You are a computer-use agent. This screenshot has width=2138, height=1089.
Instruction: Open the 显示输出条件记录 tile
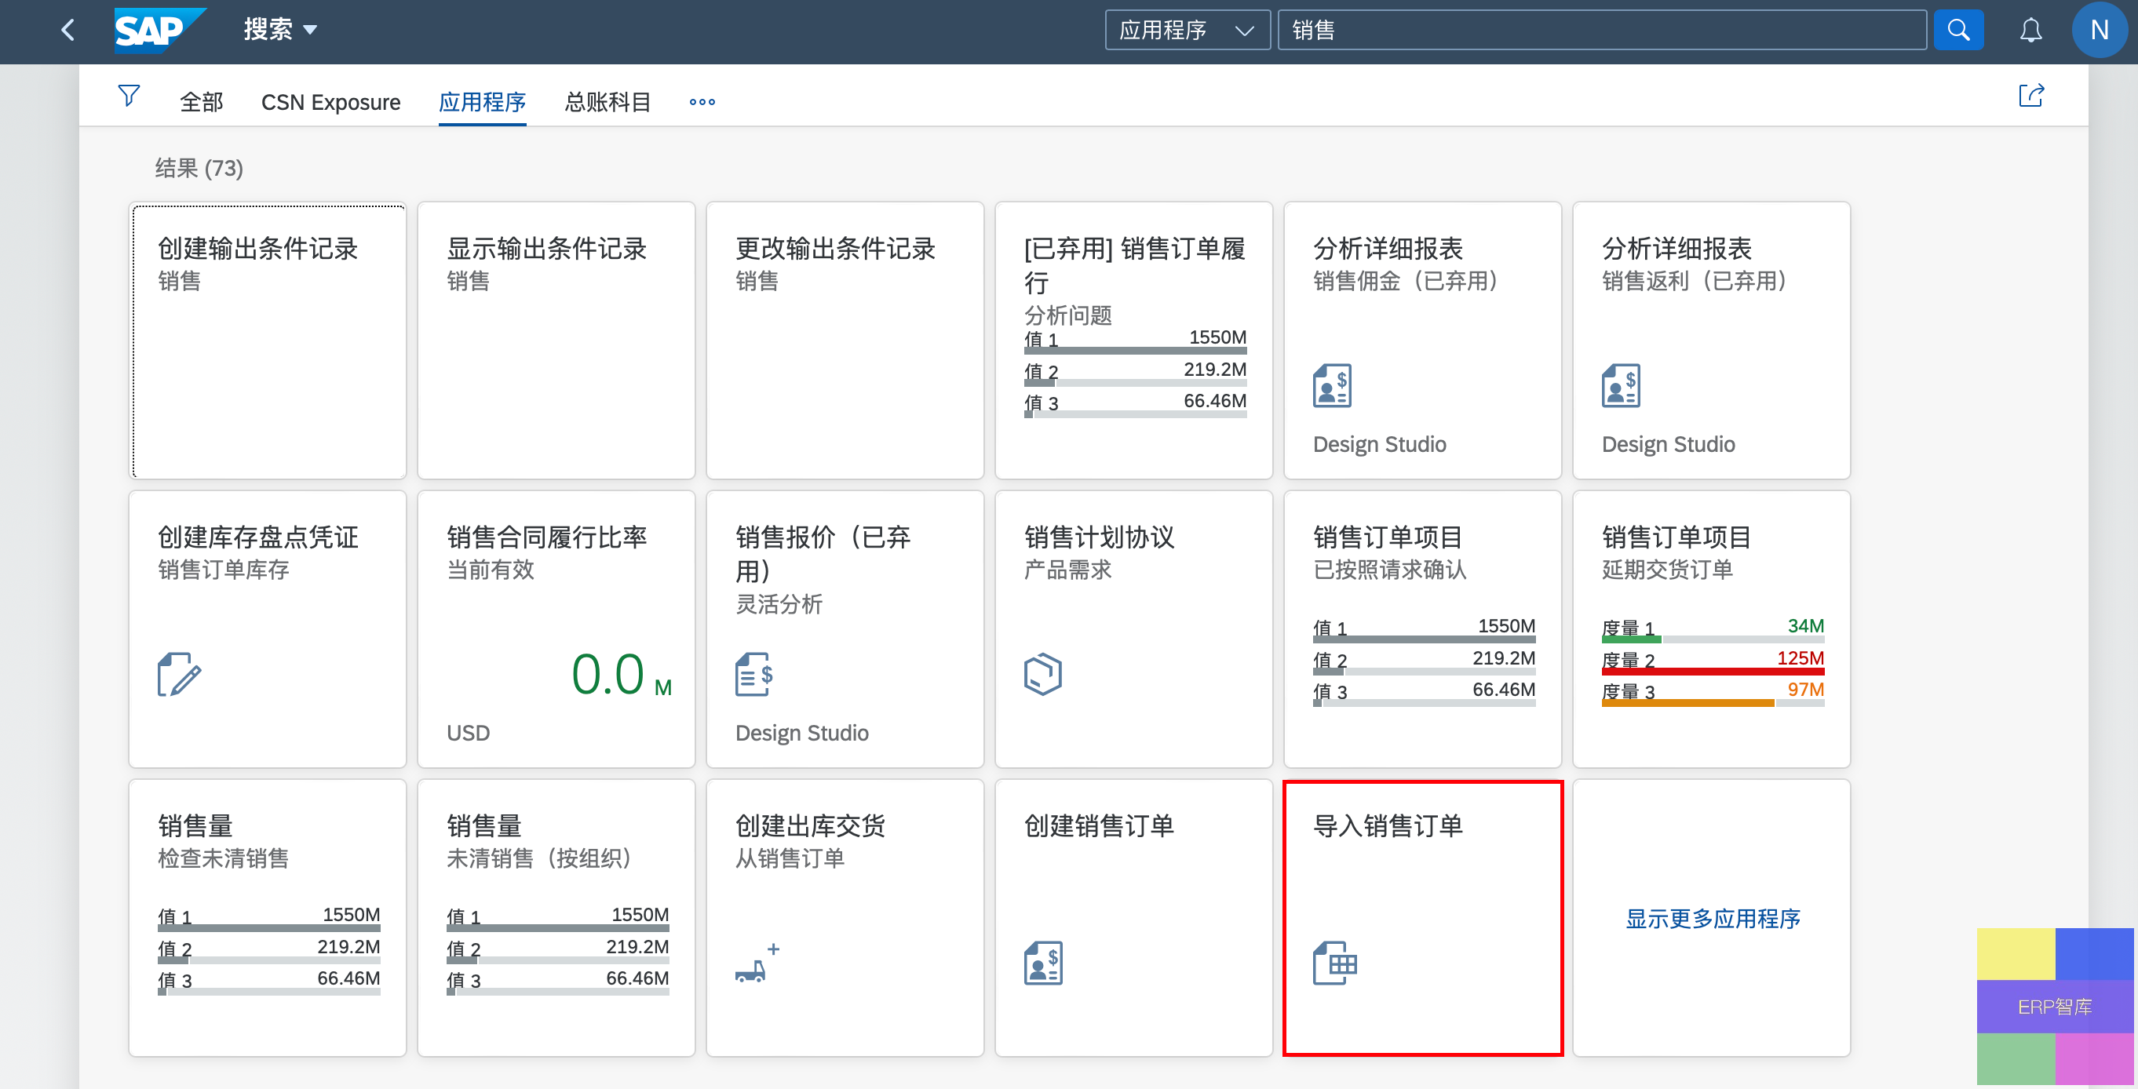click(556, 340)
